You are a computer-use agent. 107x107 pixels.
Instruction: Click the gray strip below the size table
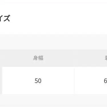[x=53, y=100]
